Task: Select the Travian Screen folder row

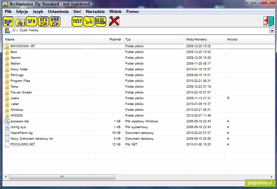Action: click(x=139, y=92)
